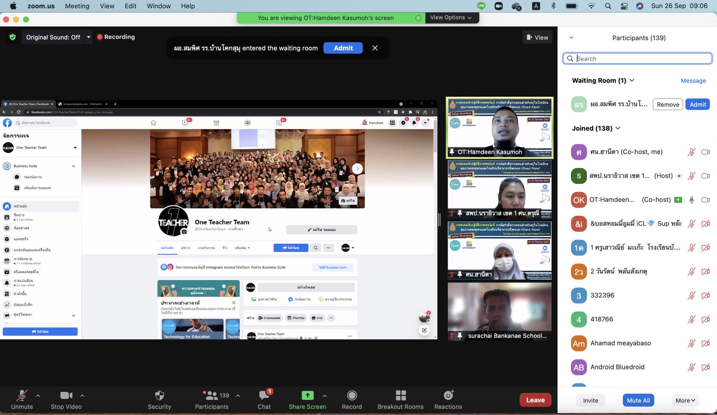Open the Chat panel icon
717x415 pixels.
[264, 396]
